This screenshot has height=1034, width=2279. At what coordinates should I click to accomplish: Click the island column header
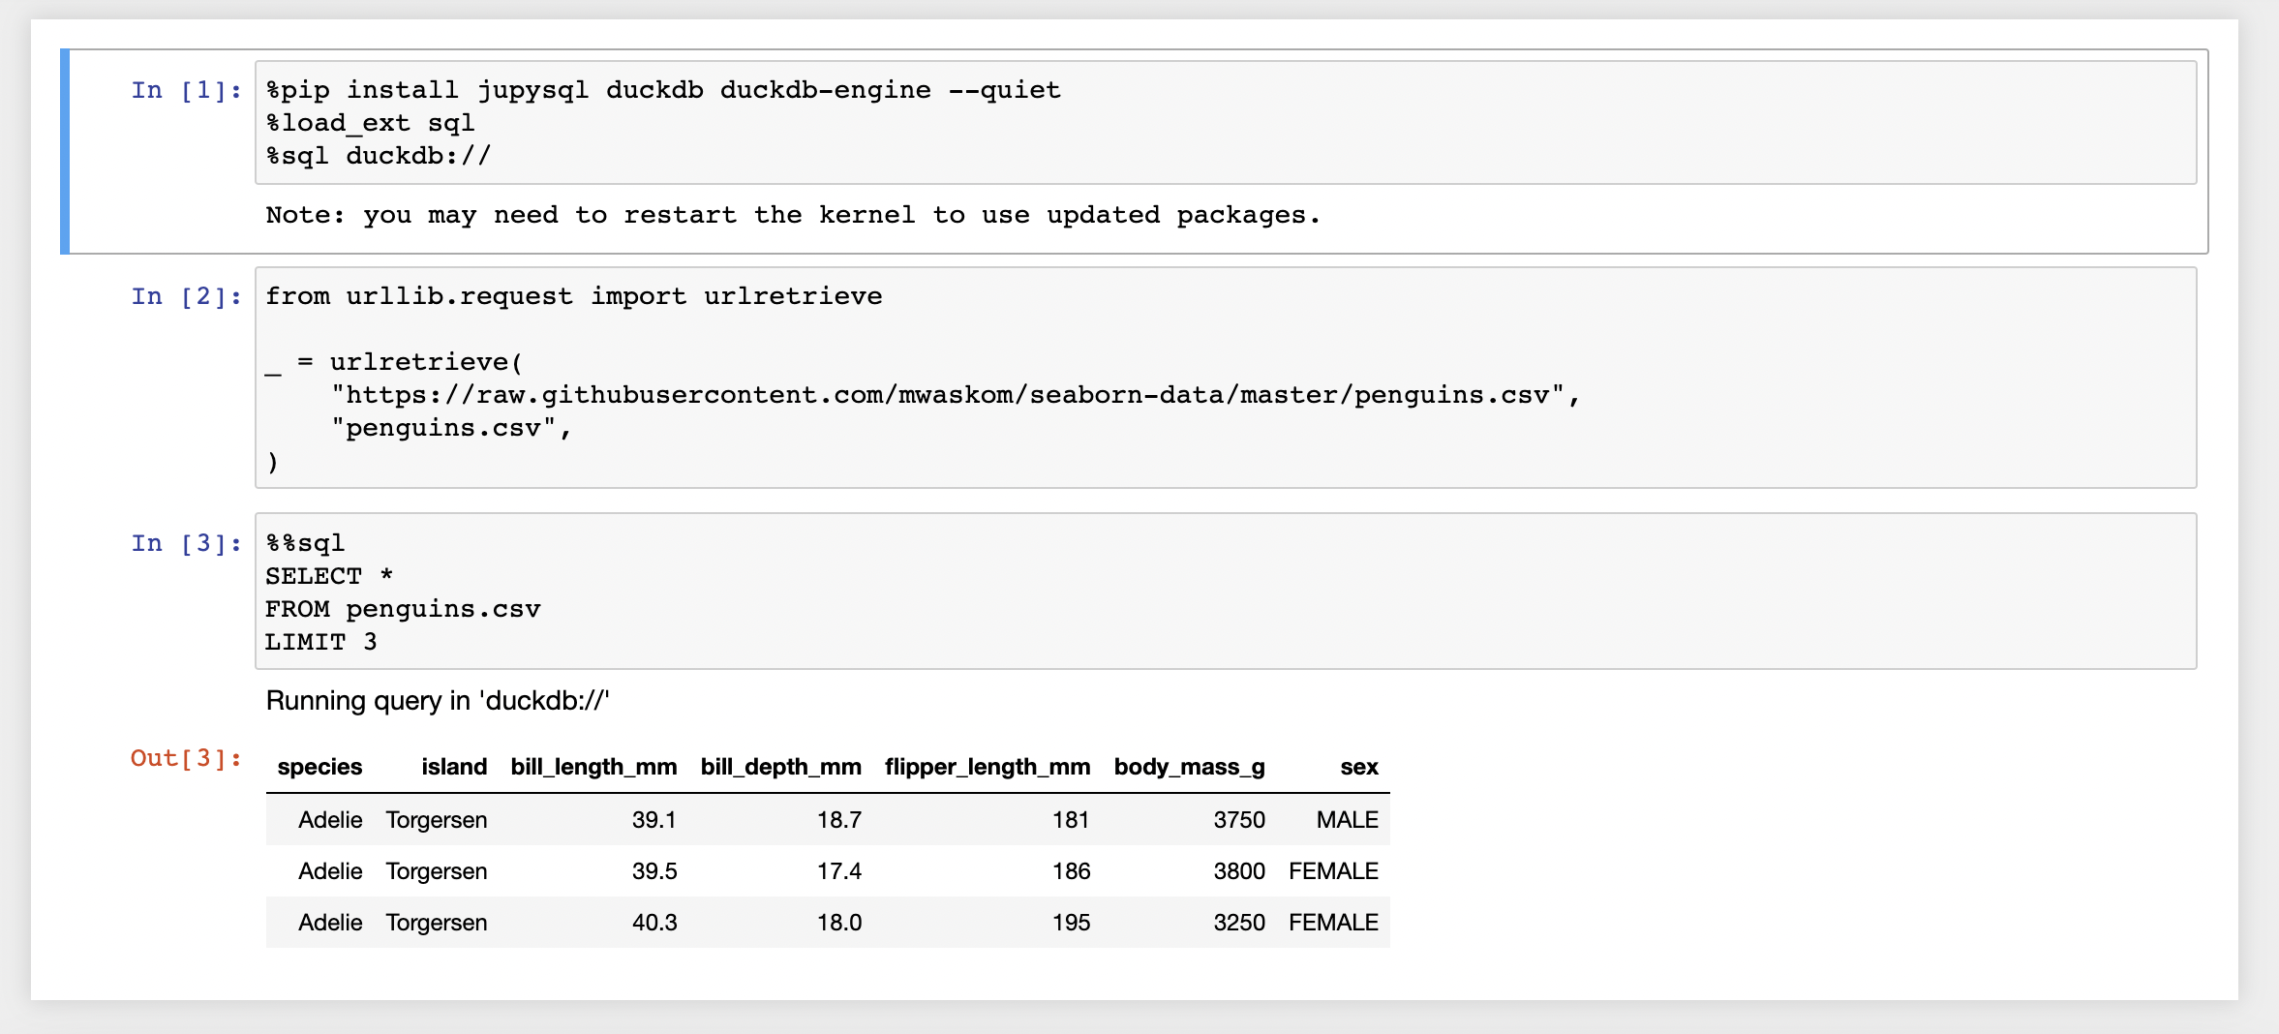coord(453,768)
